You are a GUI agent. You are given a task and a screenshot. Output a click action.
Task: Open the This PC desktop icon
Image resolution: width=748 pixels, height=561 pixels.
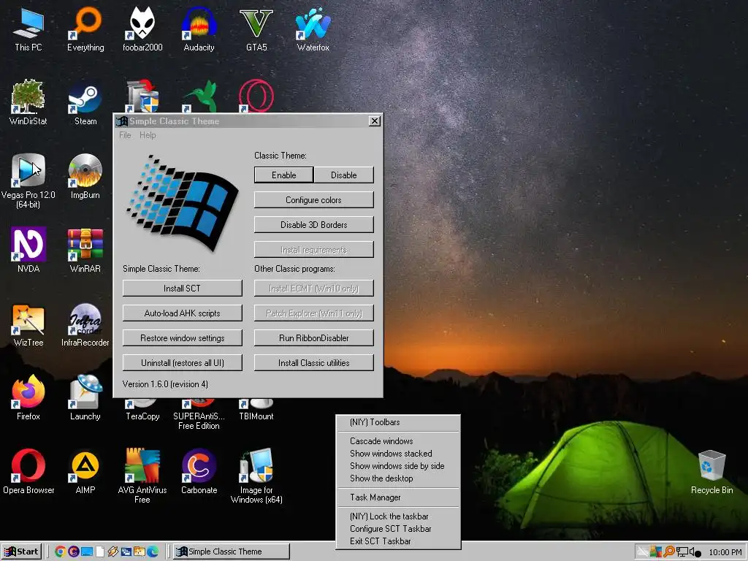(28, 28)
